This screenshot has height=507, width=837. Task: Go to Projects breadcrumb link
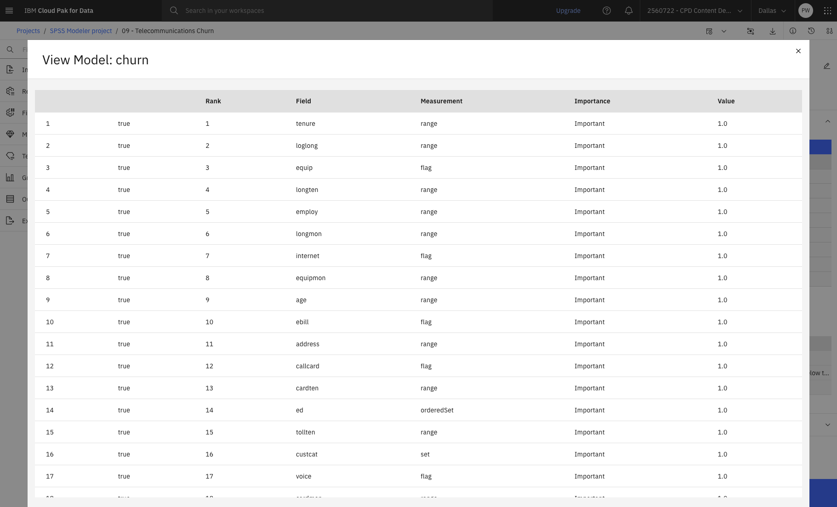coord(28,31)
